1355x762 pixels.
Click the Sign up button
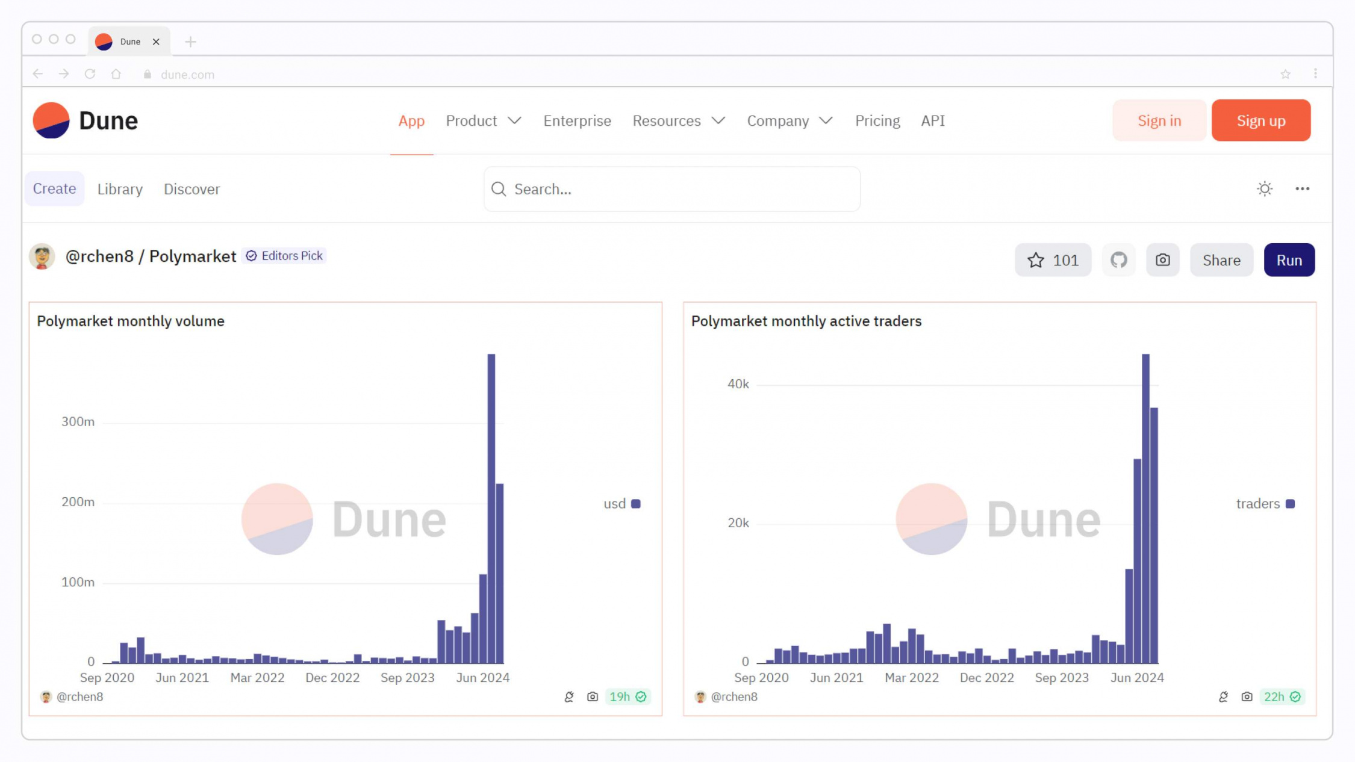pos(1261,120)
